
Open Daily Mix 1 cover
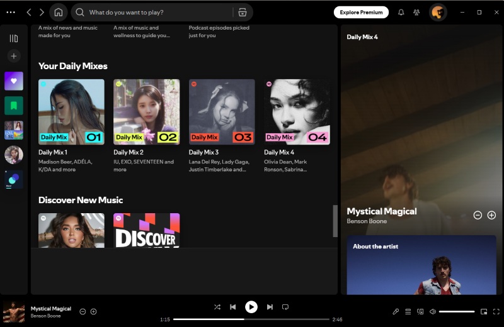click(71, 112)
